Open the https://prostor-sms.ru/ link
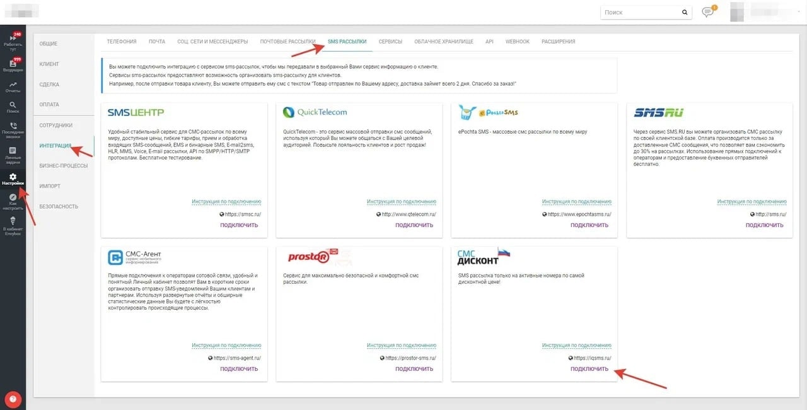The height and width of the screenshot is (410, 807). (x=412, y=358)
